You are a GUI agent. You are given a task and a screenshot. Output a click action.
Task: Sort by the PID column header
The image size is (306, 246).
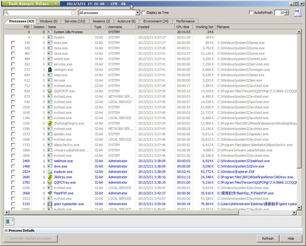pyautogui.click(x=18, y=27)
